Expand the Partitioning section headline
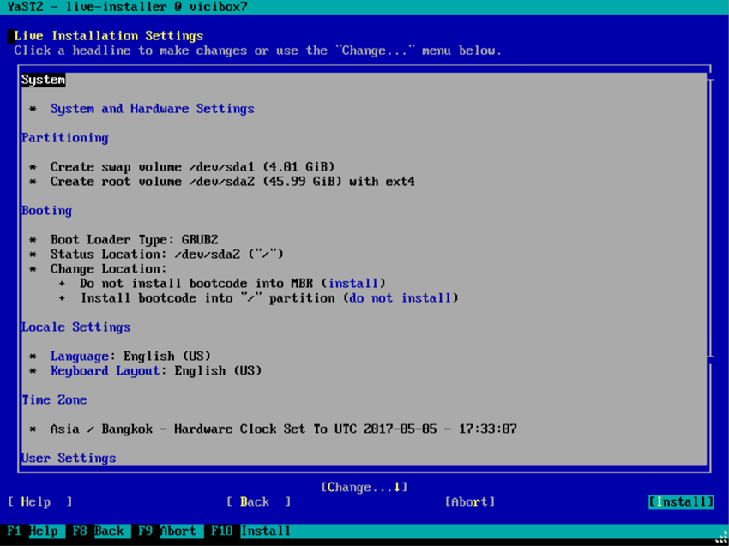This screenshot has height=546, width=729. (x=64, y=137)
